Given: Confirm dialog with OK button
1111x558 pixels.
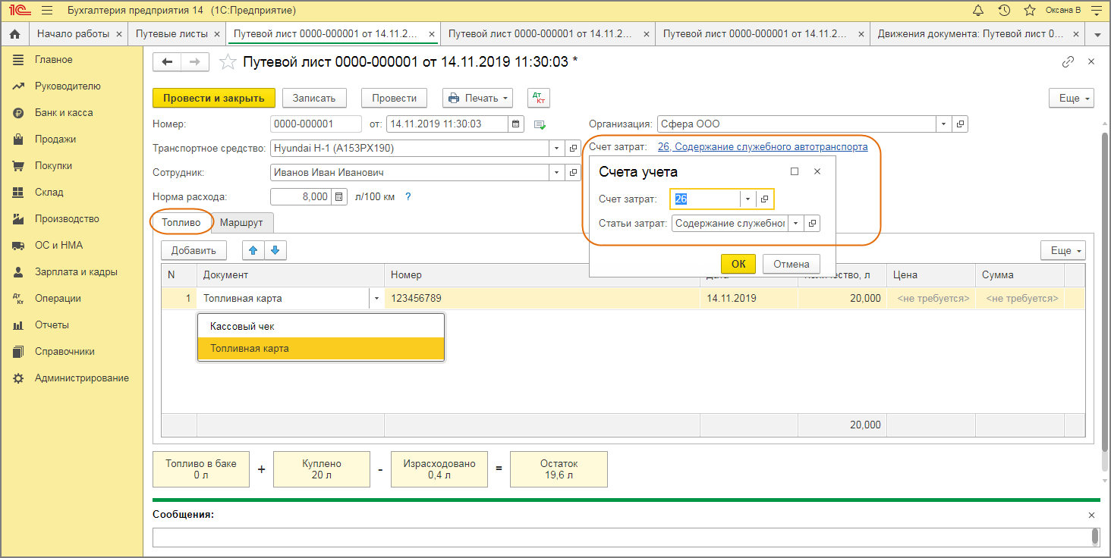Looking at the screenshot, I should (738, 264).
